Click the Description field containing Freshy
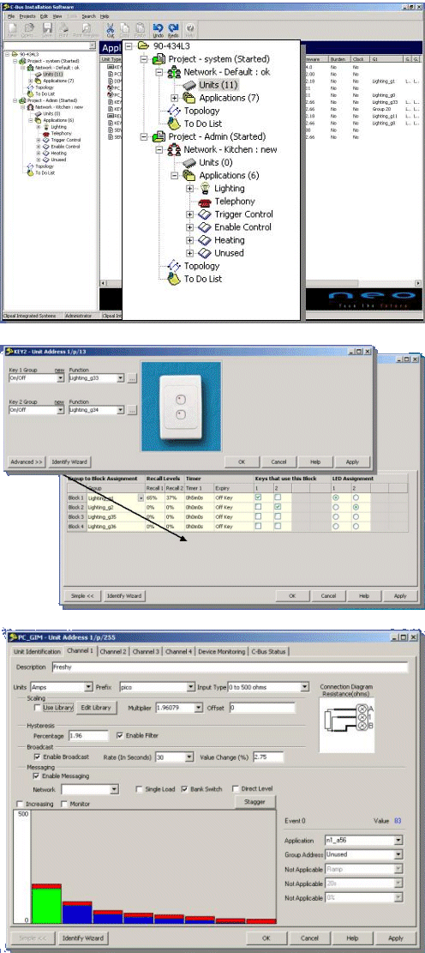 pyautogui.click(x=228, y=667)
